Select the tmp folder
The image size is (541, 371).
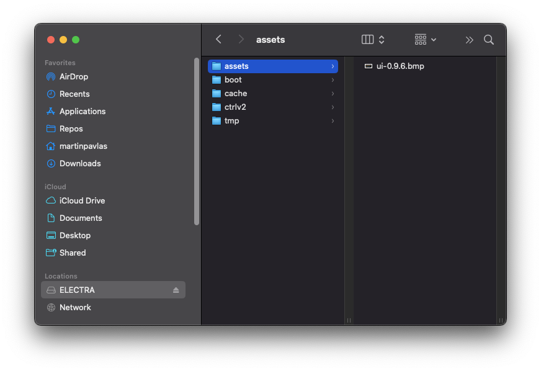(x=273, y=121)
